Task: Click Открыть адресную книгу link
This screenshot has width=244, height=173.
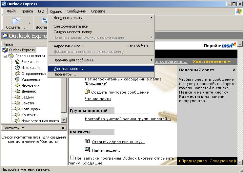Action: [118, 142]
